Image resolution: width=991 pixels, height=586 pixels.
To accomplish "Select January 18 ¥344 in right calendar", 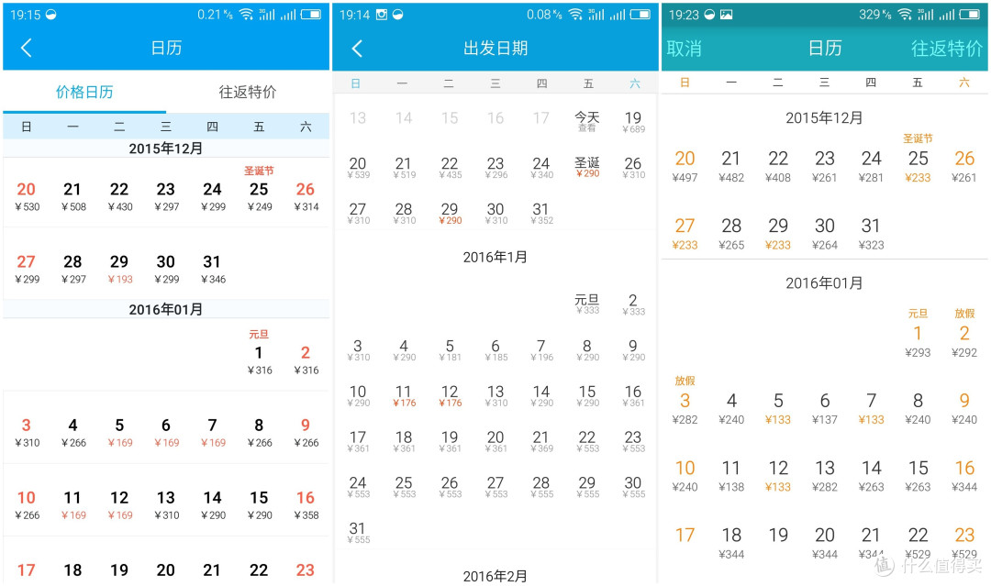I will pyautogui.click(x=731, y=543).
